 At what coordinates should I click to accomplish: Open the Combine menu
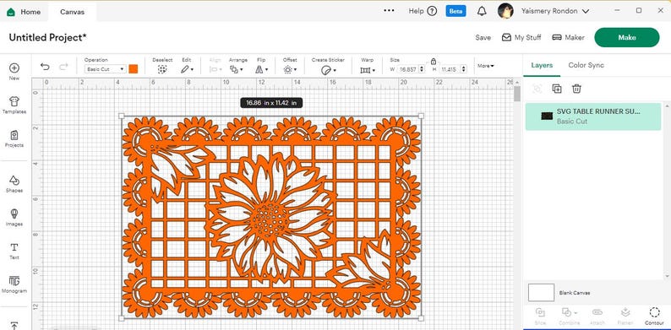pos(569,316)
